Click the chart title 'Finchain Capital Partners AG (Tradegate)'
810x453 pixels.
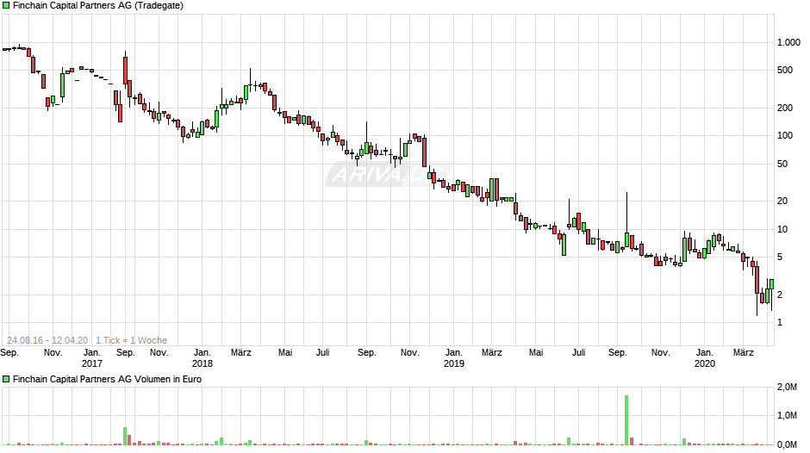[98, 6]
